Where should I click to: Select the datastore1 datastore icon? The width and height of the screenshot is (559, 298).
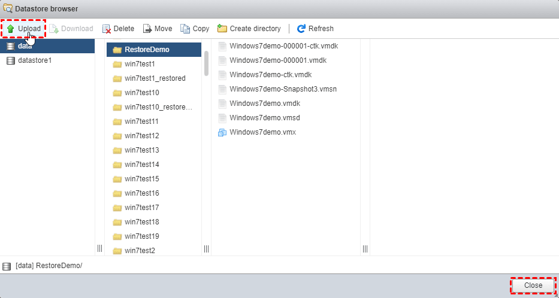coord(10,60)
